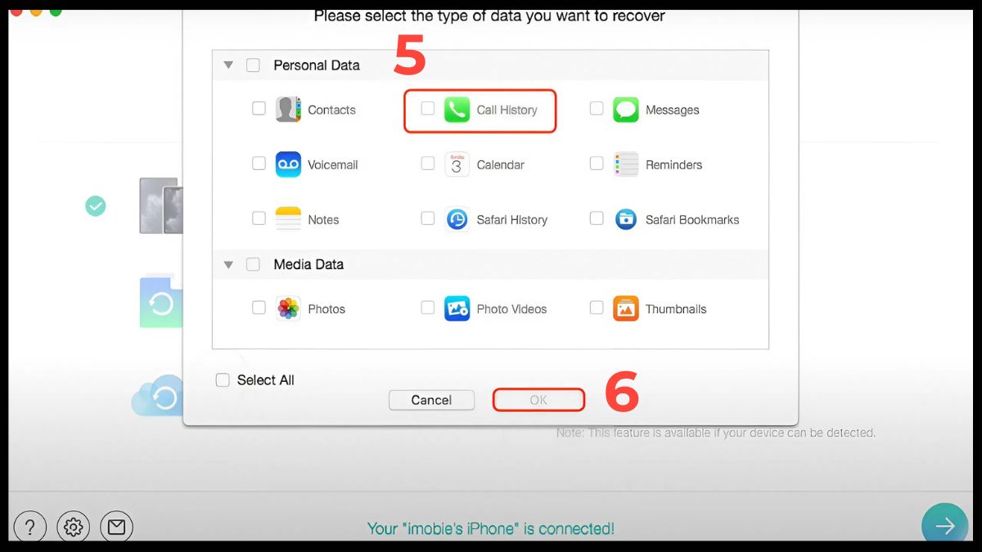Confirm selection with the OK button
This screenshot has height=552, width=982.
(538, 400)
